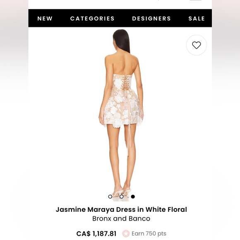This screenshot has width=240, height=240.
Task: Tap the lace-up corset back in photo
Action: tap(124, 83)
